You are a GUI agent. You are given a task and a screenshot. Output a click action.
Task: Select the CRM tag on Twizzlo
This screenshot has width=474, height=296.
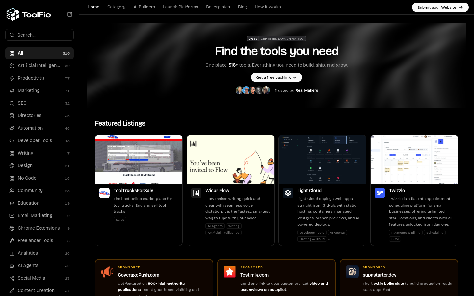coord(395,239)
